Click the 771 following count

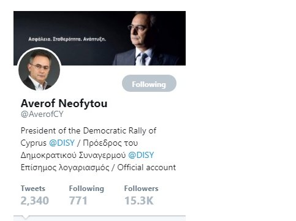coord(78,201)
